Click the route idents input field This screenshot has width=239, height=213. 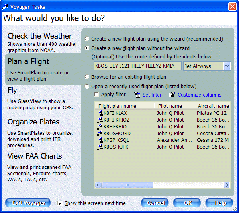click(x=138, y=66)
